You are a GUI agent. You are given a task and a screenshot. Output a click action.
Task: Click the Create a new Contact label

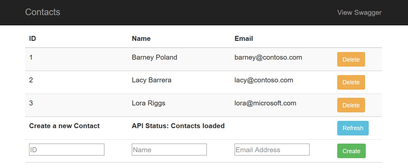64,126
